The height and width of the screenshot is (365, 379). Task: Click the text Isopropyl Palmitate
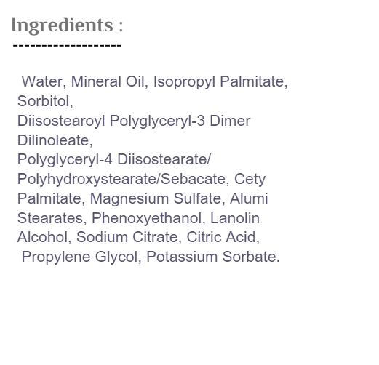pyautogui.click(x=220, y=82)
